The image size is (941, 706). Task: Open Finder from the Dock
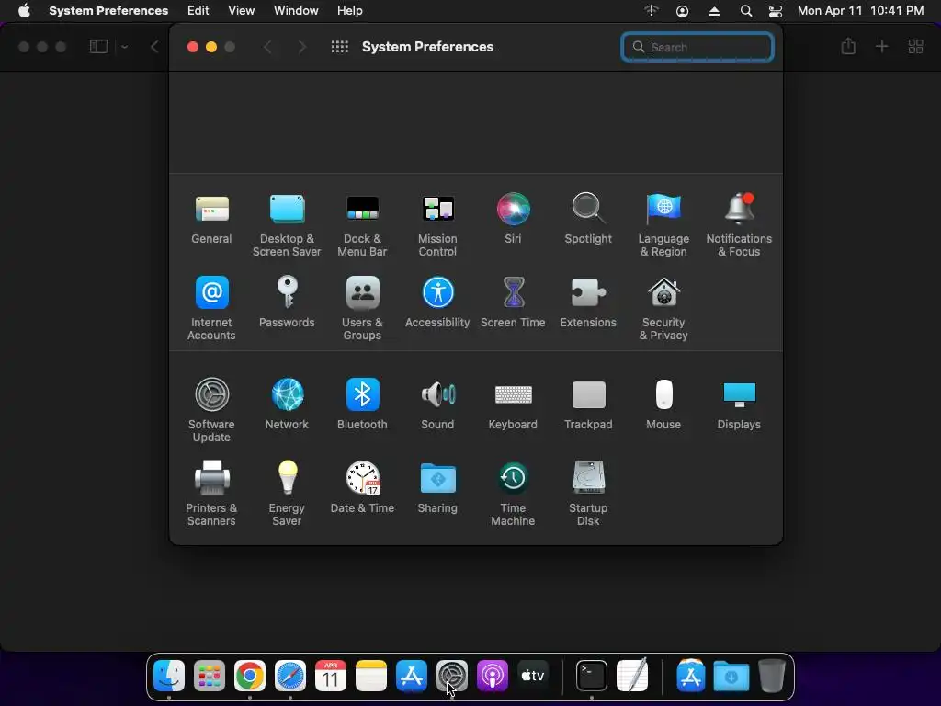coord(169,676)
